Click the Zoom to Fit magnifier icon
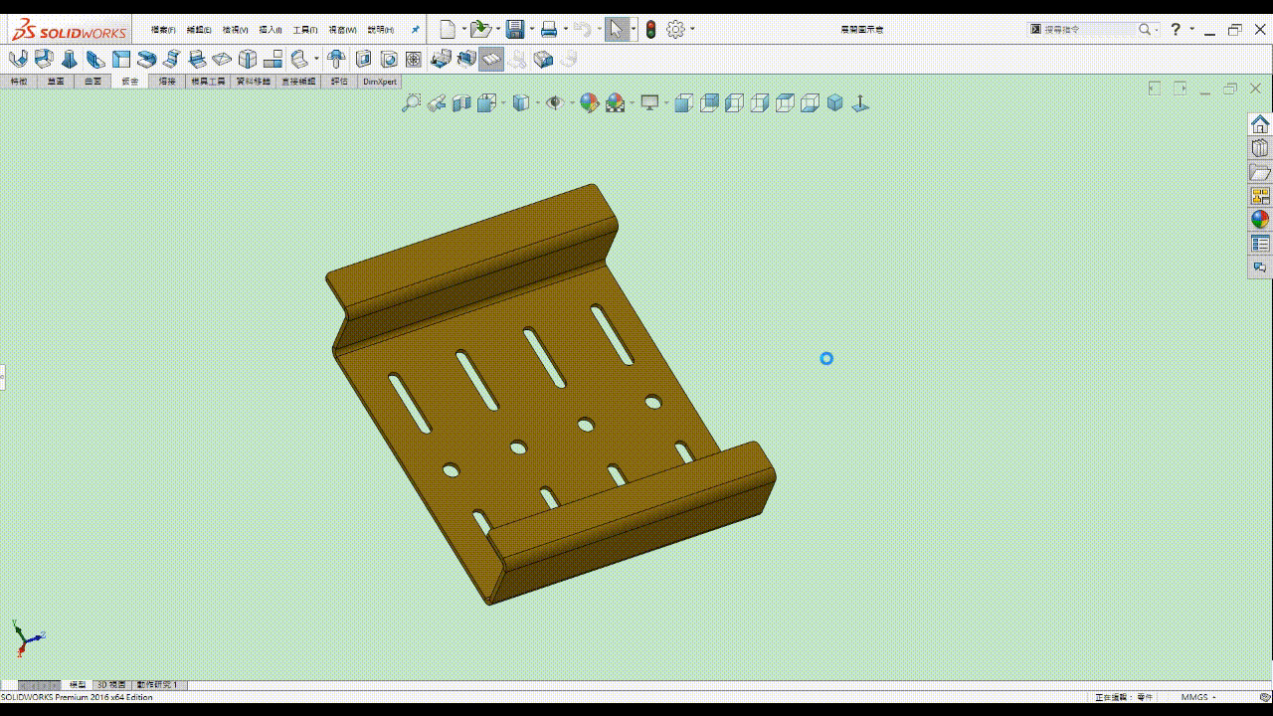 (x=411, y=102)
